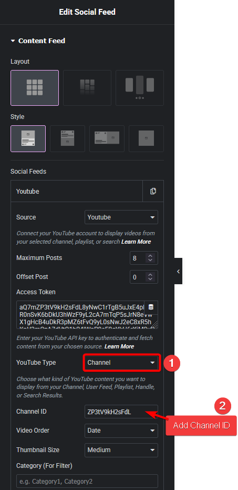This screenshot has width=238, height=490.
Task: Increase Offset Post with up arrow
Action: pos(150,275)
